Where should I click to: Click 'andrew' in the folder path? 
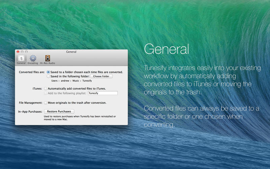65,81
